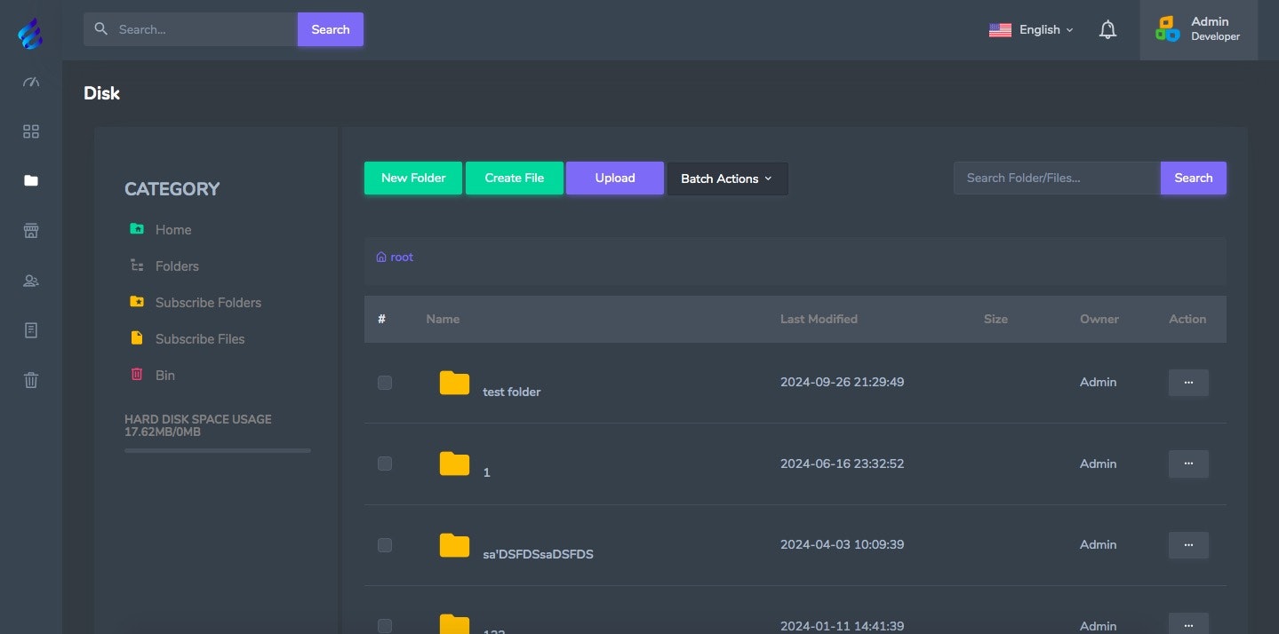This screenshot has width=1279, height=634.
Task: Click the Last Modified column header
Action: [x=819, y=319]
